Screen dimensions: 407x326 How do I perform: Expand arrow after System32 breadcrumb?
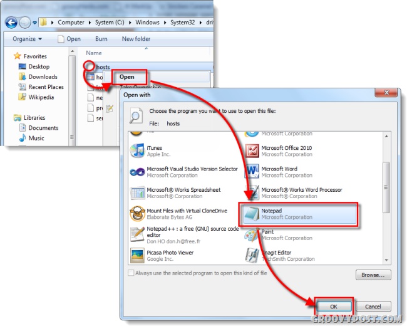tap(200, 23)
